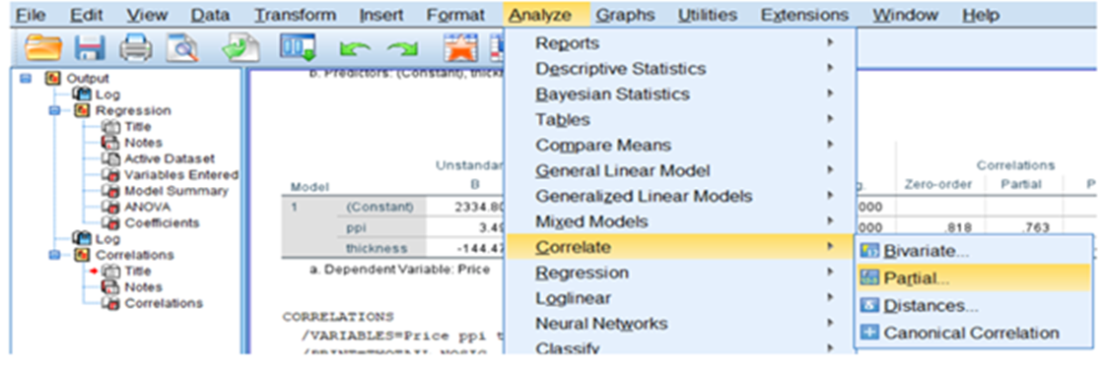
Task: Click the Print toolbar icon
Action: coord(135,50)
